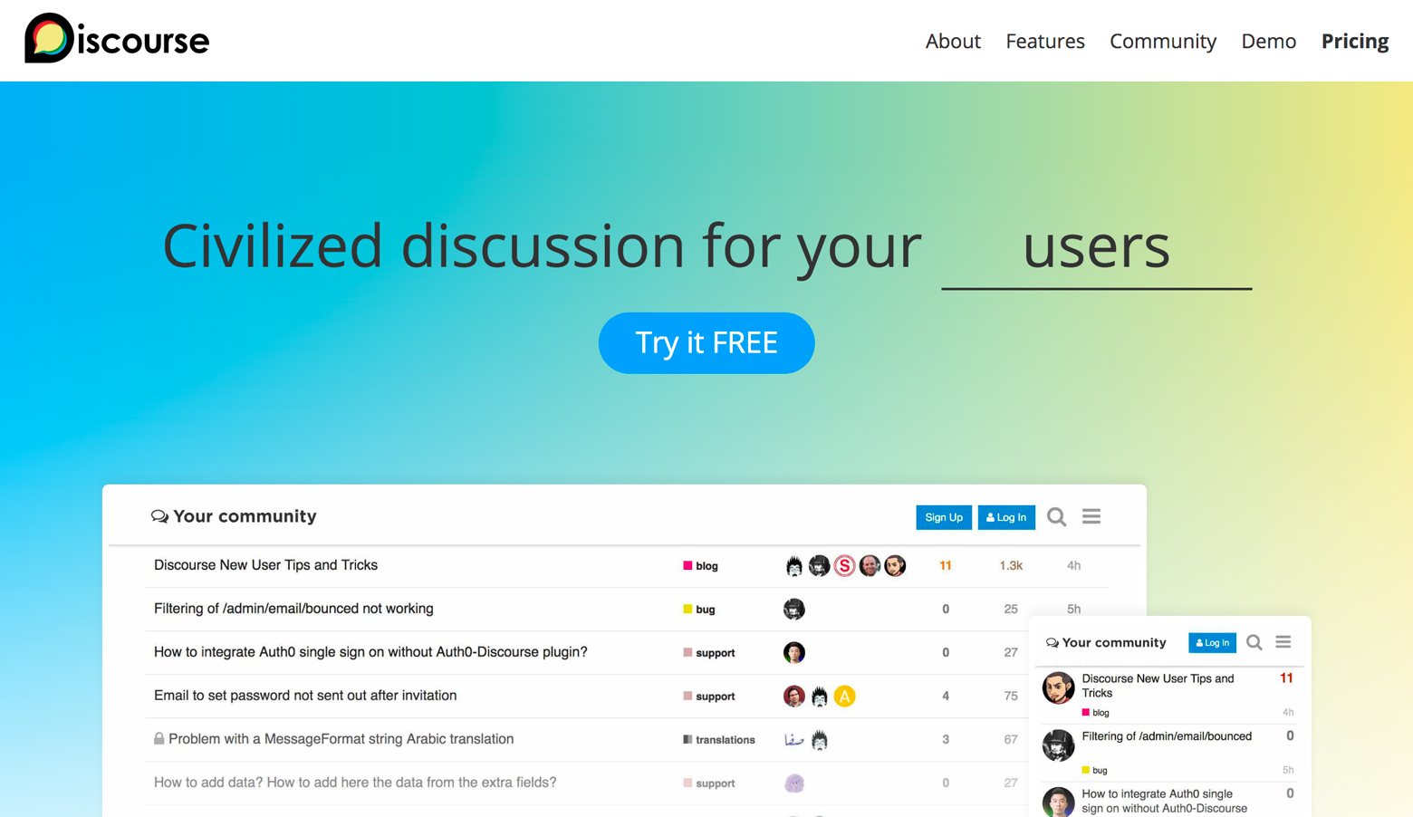Click the users word in the headline
This screenshot has height=817, width=1413.
click(1096, 246)
